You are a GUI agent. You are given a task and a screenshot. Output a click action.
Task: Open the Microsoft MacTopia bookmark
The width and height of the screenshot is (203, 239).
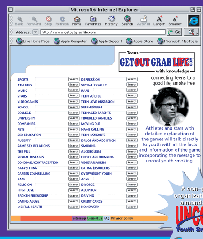click(x=177, y=41)
